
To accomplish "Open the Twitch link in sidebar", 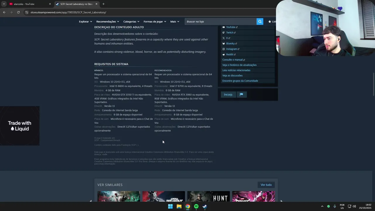I will 231,33.
